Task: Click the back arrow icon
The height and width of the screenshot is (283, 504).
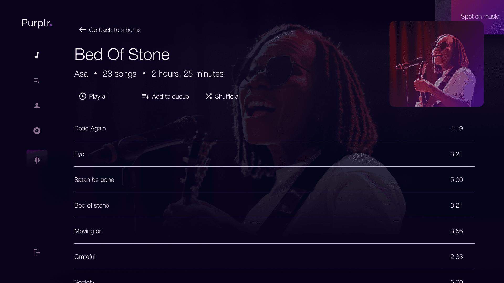Action: pyautogui.click(x=83, y=30)
